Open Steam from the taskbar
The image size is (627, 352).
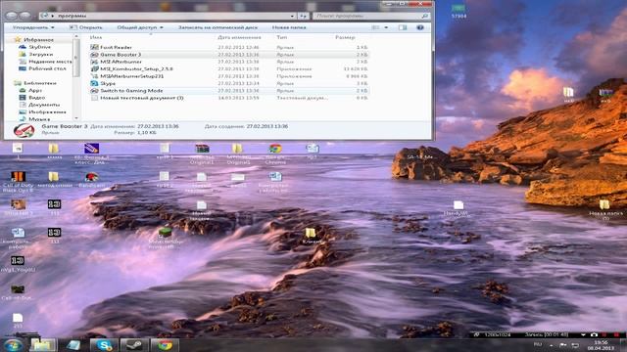pyautogui.click(x=134, y=345)
